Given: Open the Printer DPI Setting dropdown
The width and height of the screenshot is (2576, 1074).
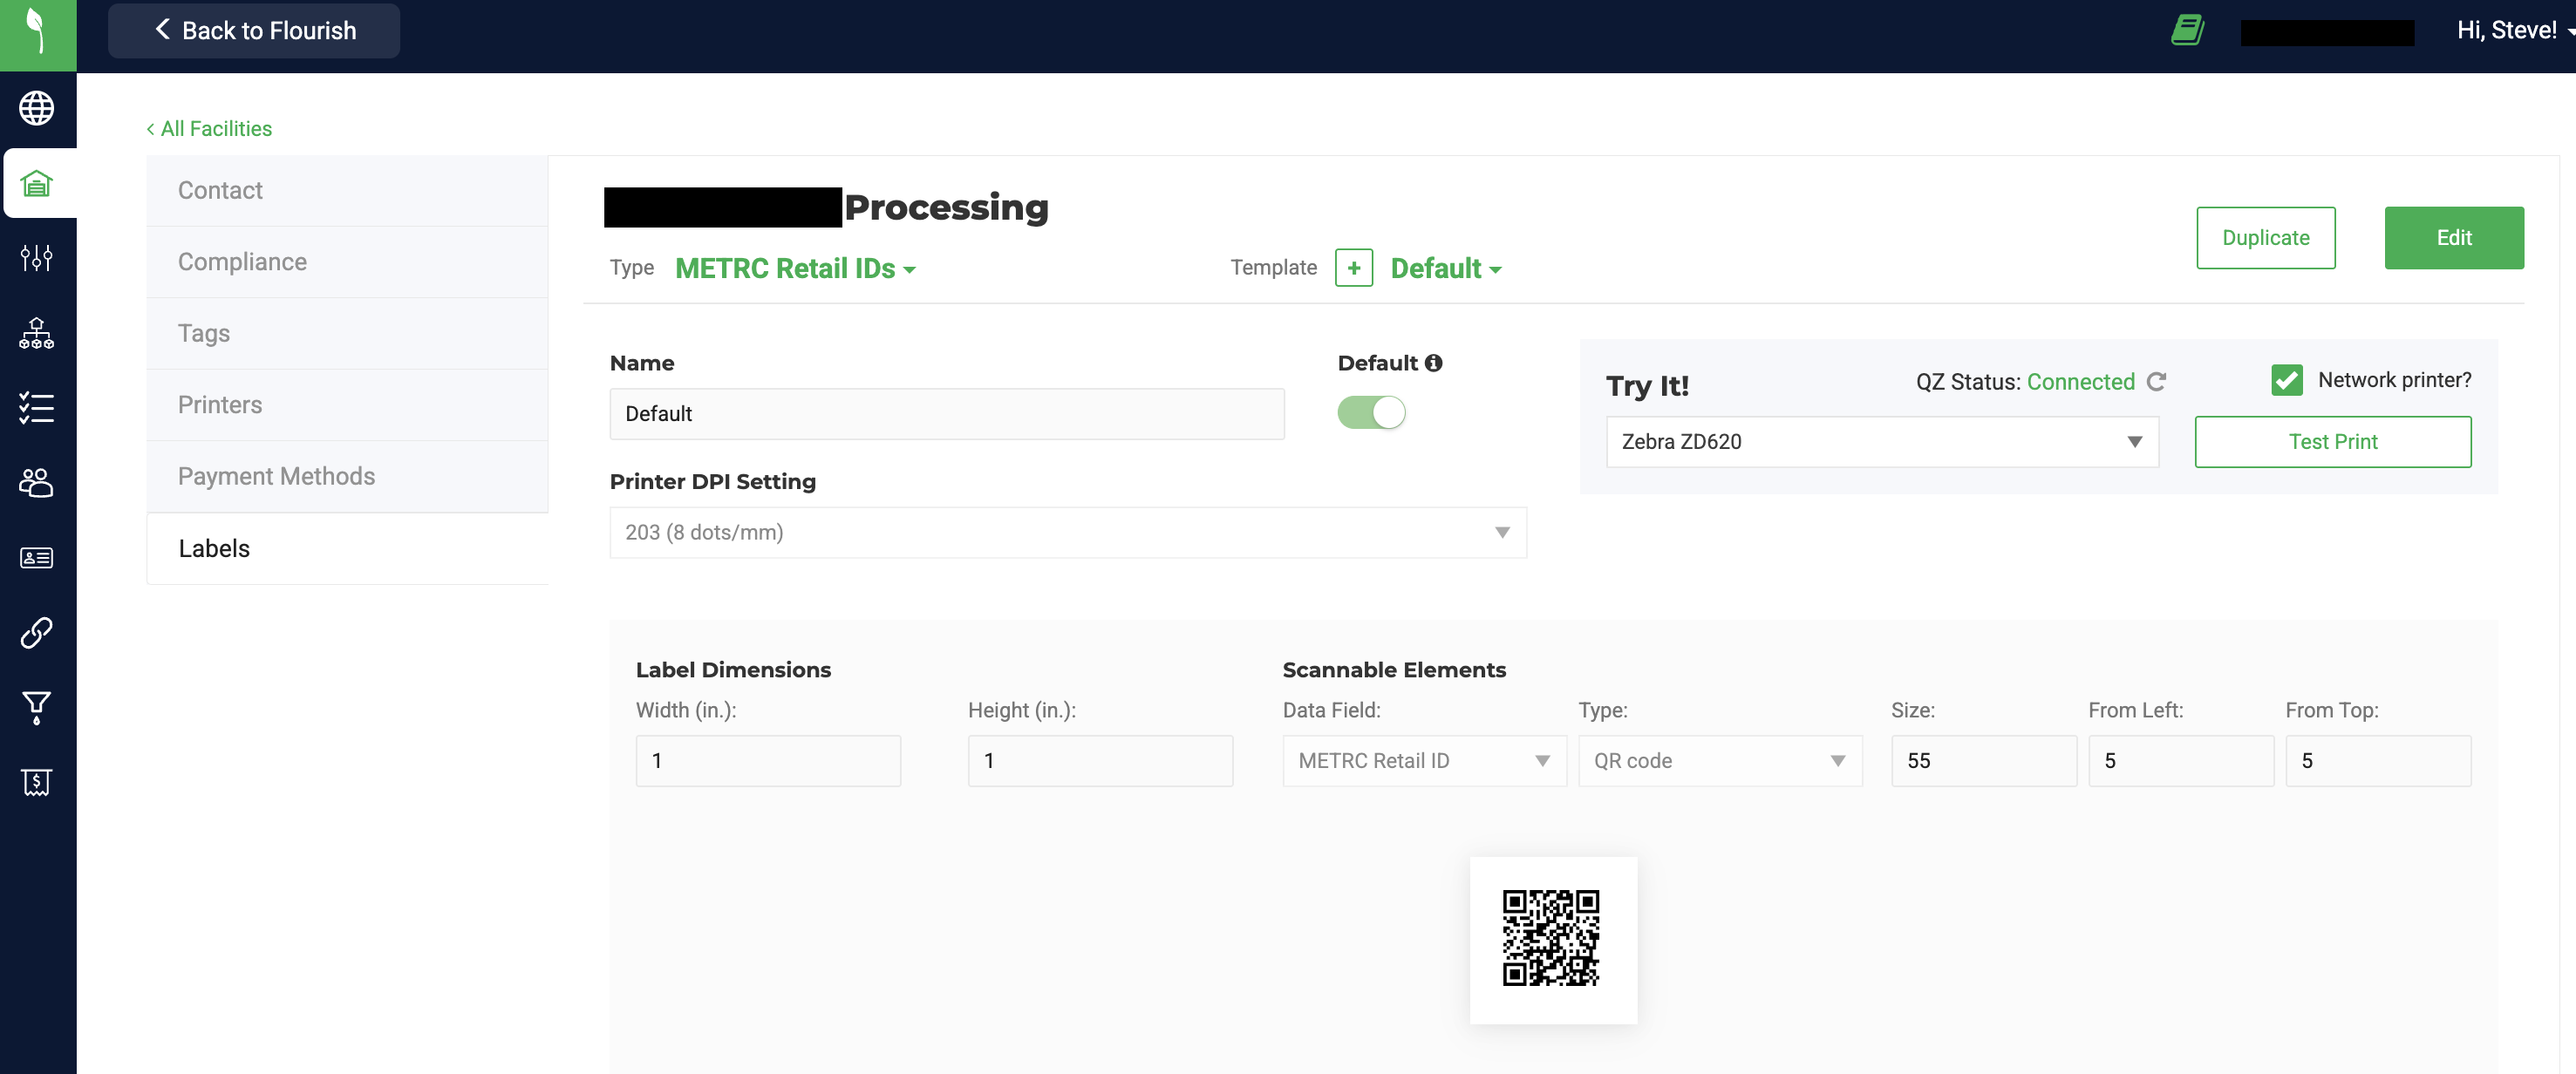Looking at the screenshot, I should pyautogui.click(x=1067, y=533).
